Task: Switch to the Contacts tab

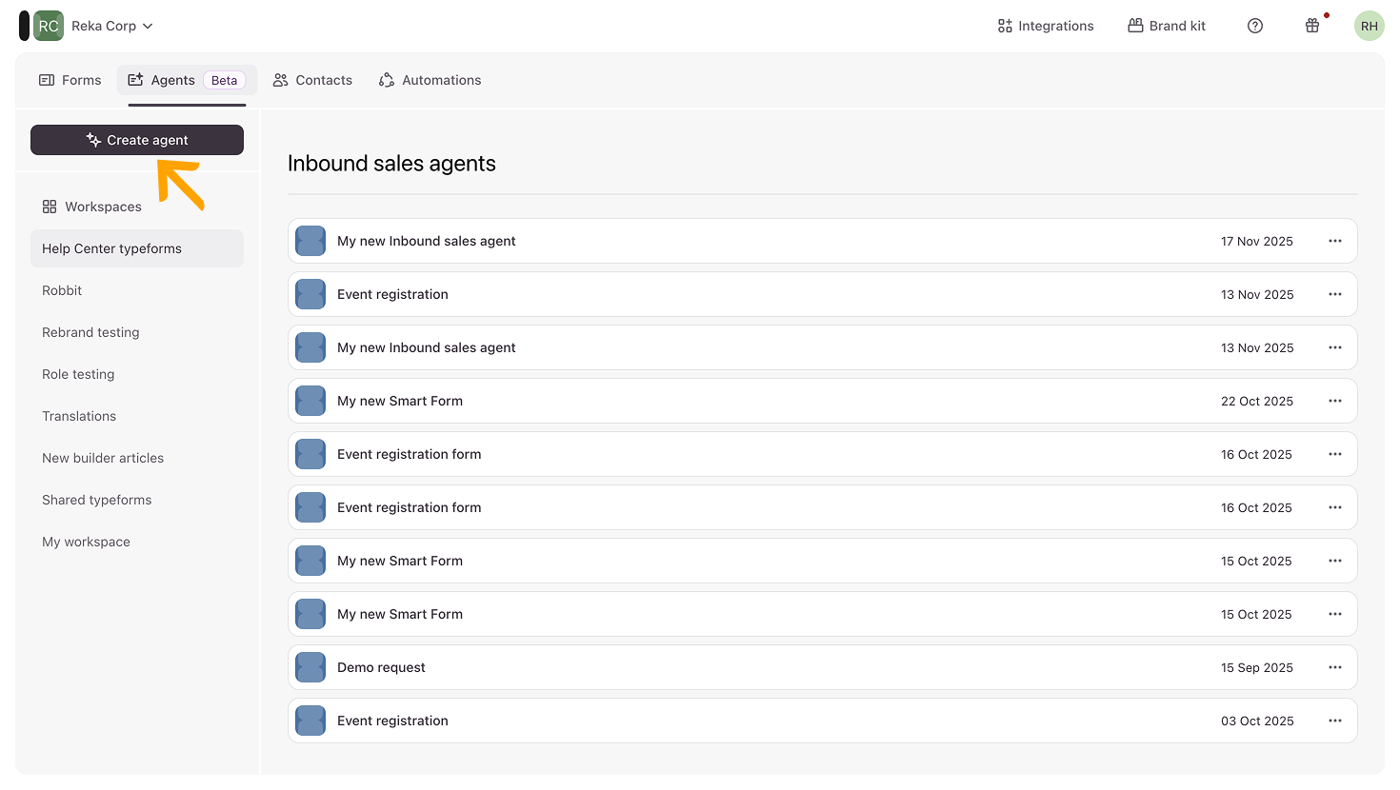Action: click(x=312, y=80)
